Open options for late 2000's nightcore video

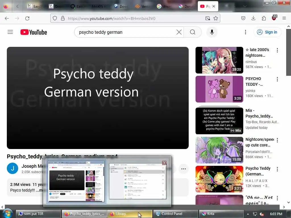click(x=277, y=50)
